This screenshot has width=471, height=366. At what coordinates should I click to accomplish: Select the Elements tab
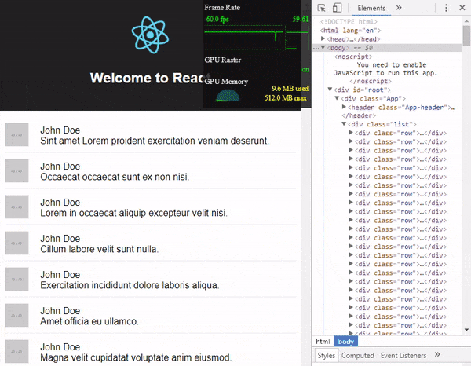click(x=371, y=8)
